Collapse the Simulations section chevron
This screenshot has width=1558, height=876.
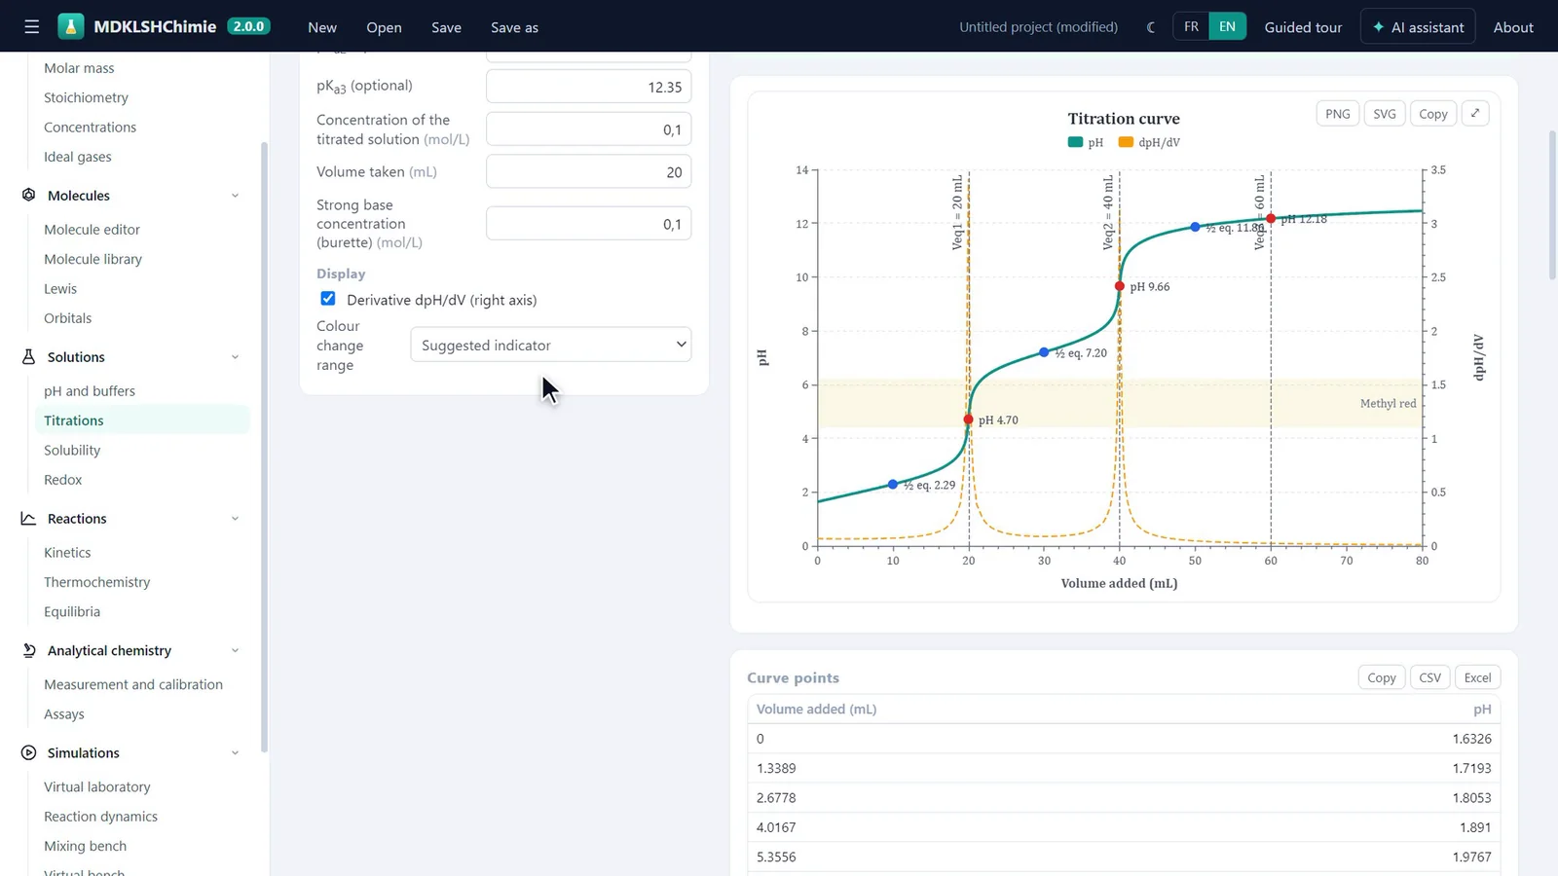tap(235, 753)
